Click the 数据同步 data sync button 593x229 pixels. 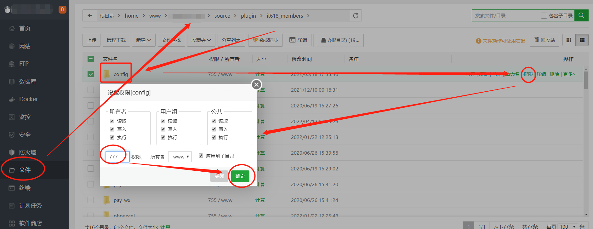265,40
